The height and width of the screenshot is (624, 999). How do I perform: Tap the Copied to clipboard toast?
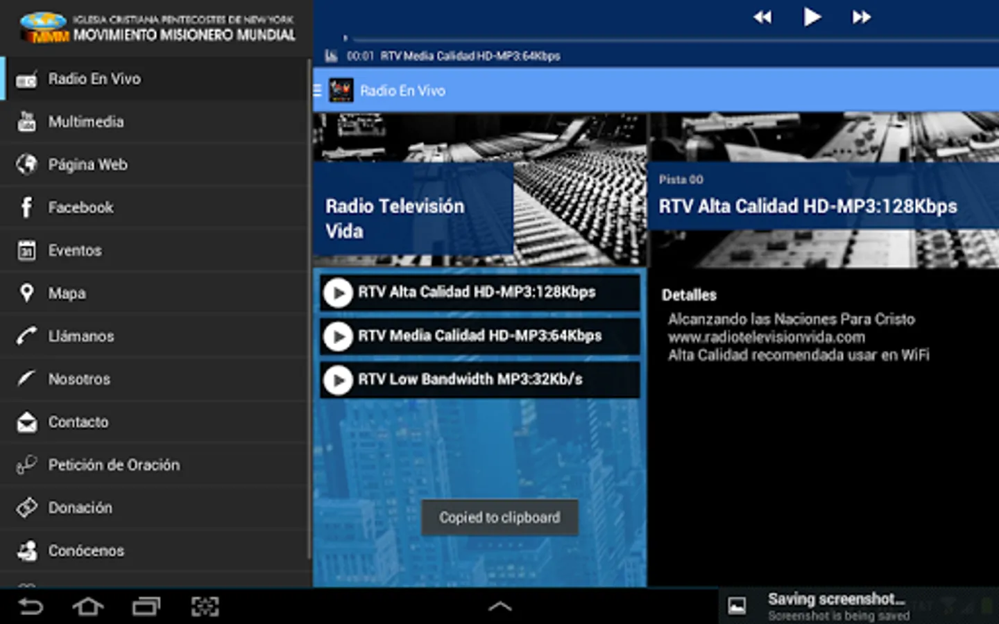click(x=499, y=517)
